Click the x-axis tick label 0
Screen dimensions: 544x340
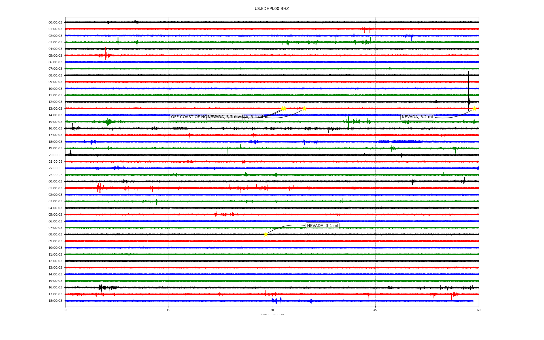click(65, 310)
